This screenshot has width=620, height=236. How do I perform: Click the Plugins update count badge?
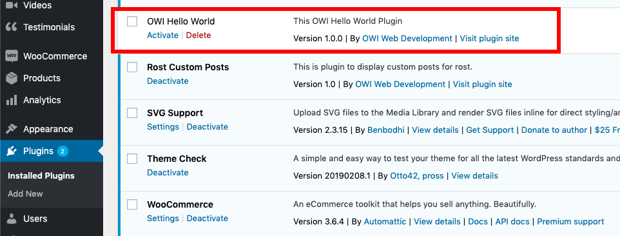pyautogui.click(x=63, y=151)
